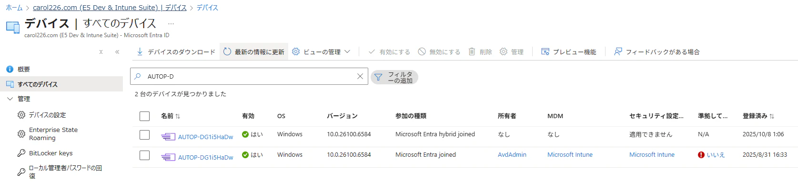Refresh with 最新の情報に更新 button

point(254,52)
